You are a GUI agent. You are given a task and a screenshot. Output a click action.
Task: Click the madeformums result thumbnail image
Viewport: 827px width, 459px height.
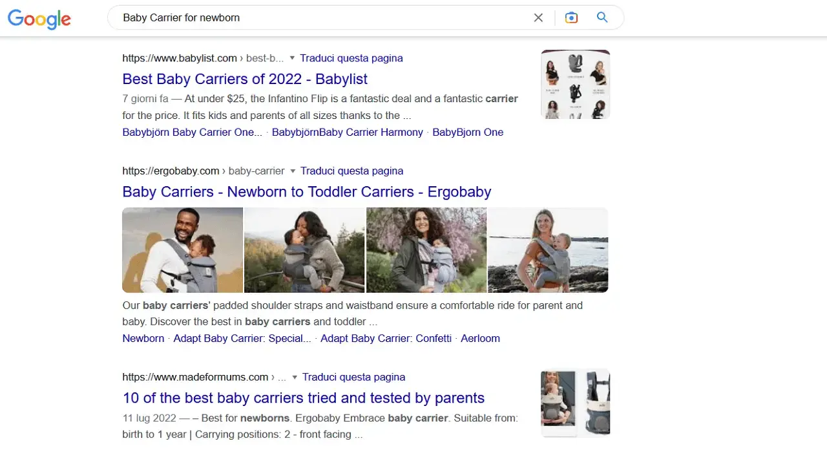pos(576,403)
